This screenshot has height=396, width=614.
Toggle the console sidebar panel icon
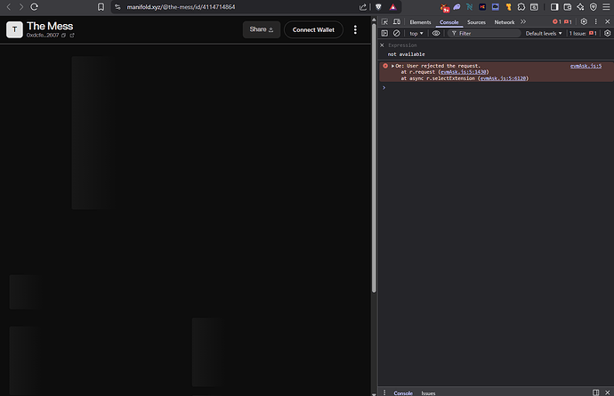click(x=384, y=33)
